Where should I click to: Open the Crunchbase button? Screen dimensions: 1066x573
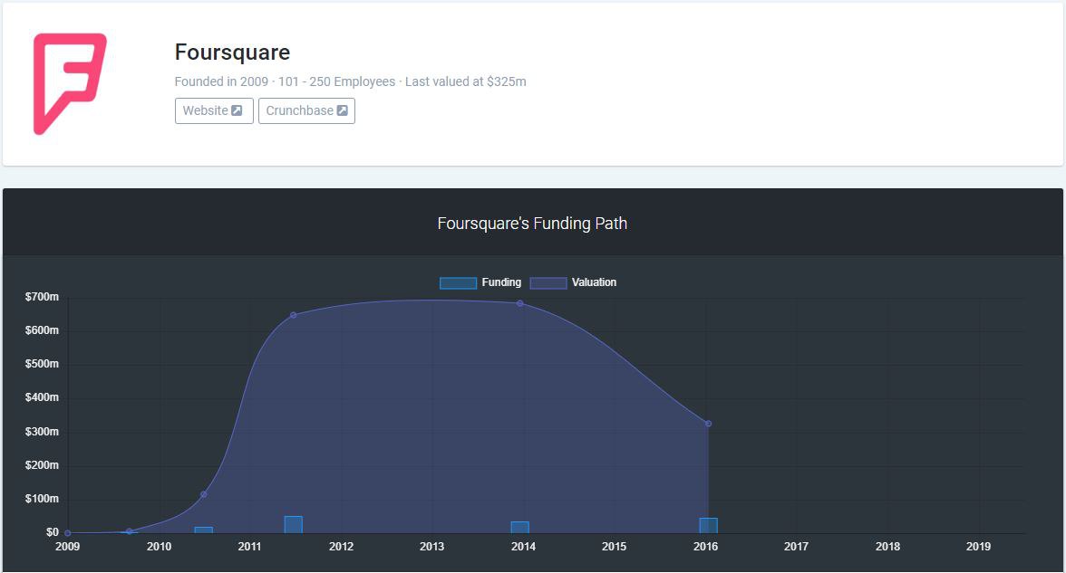click(x=306, y=110)
